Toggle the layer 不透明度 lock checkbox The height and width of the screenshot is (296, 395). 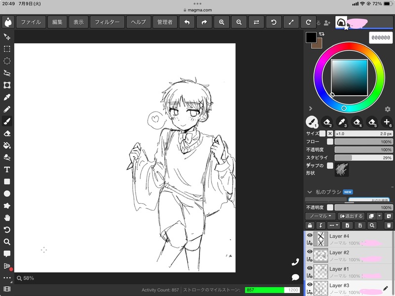pyautogui.click(x=330, y=207)
